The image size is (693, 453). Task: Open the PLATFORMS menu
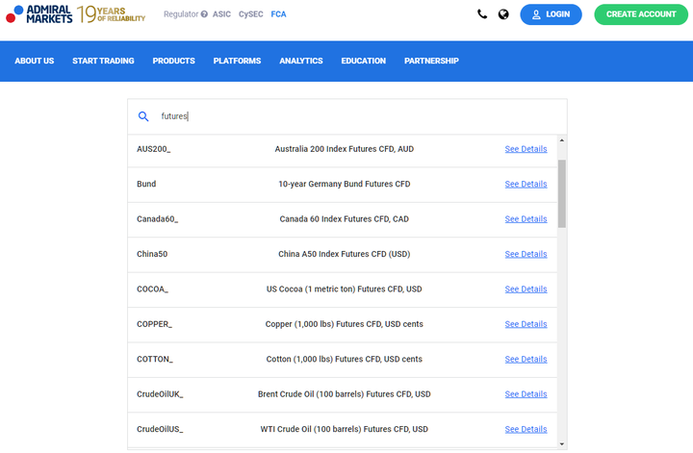tap(237, 61)
